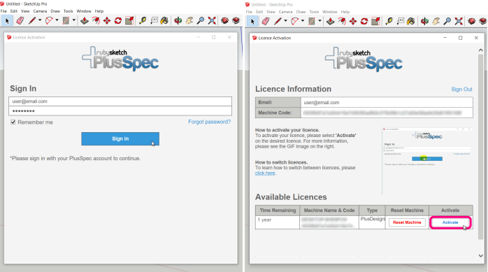Choose the Zoom magnifier tool in Sign In window
Image resolution: width=488 pixels, height=272 pixels.
pos(201,21)
